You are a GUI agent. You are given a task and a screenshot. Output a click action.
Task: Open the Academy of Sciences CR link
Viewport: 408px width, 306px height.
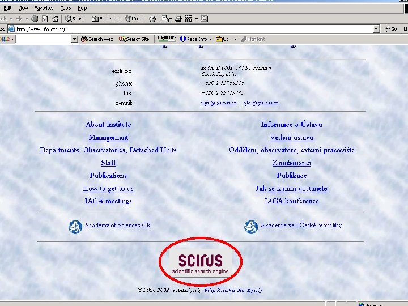118,226
